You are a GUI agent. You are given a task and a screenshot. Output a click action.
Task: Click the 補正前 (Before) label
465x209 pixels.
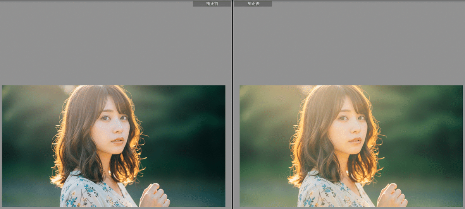pos(212,3)
